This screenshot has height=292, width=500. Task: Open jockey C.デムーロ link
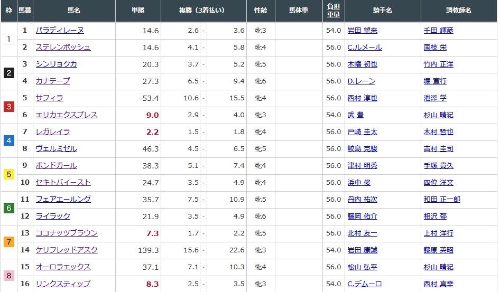(364, 284)
